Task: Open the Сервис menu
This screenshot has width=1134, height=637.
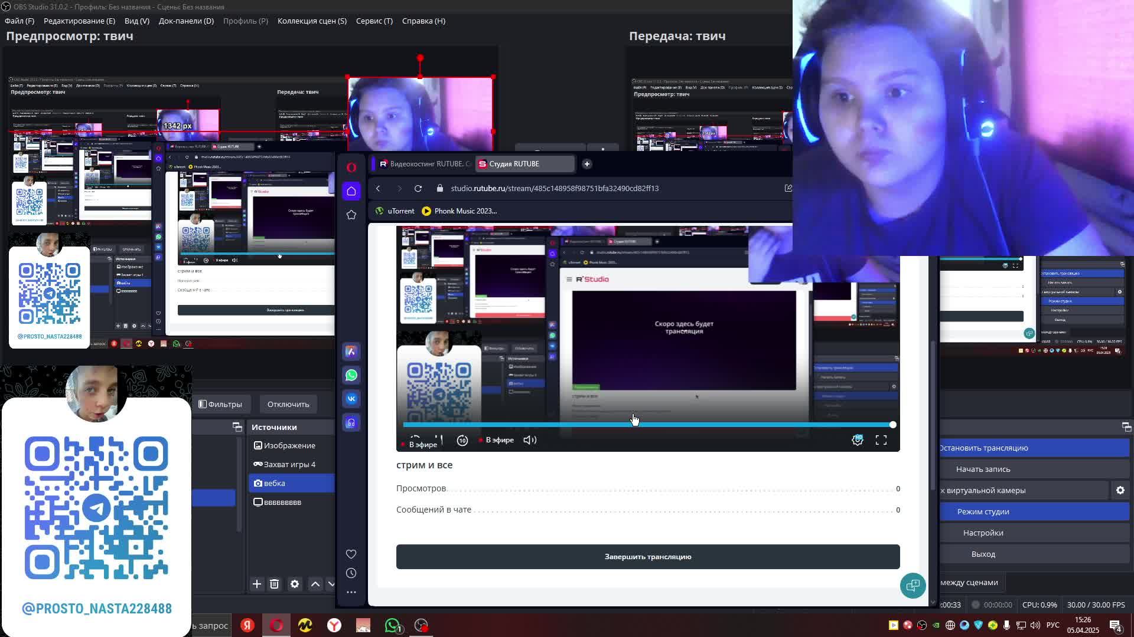Action: (x=374, y=21)
